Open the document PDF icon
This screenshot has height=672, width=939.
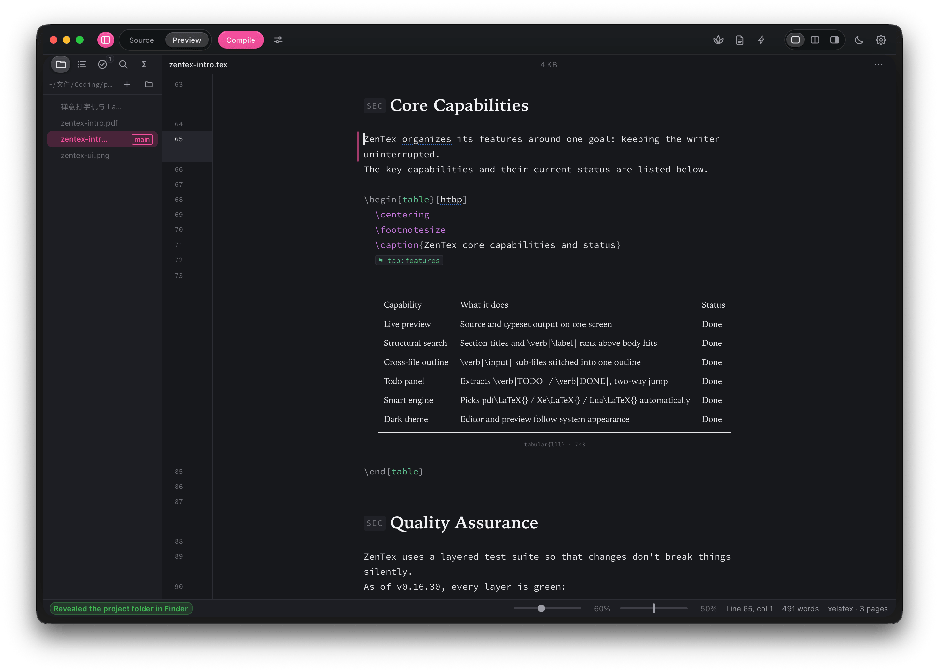(740, 40)
